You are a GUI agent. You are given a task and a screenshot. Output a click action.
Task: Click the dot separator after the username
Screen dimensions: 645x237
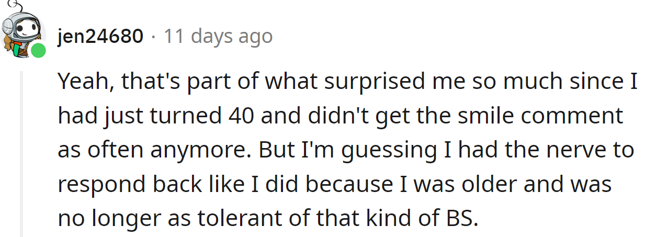[153, 36]
